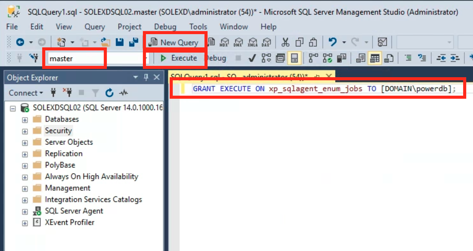This screenshot has width=473, height=251.
Task: Click the New Query button
Action: (x=175, y=42)
